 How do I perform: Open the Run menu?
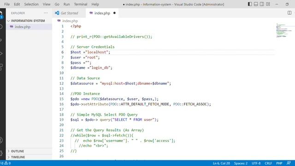pos(66,4)
